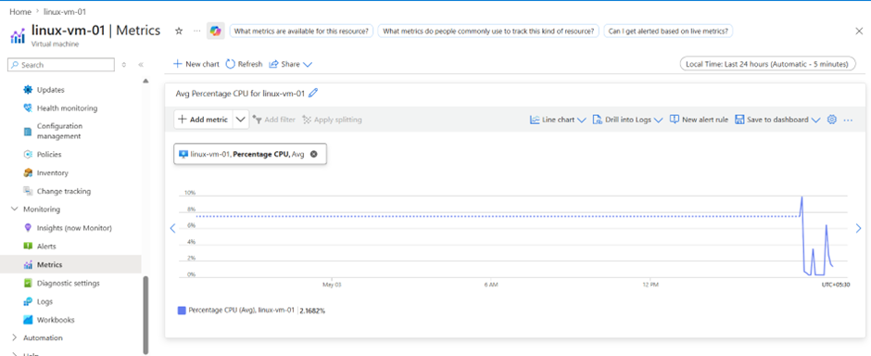Click the Updates gear icon in sidebar
Viewport: 871px width, 356px height.
[x=28, y=89]
